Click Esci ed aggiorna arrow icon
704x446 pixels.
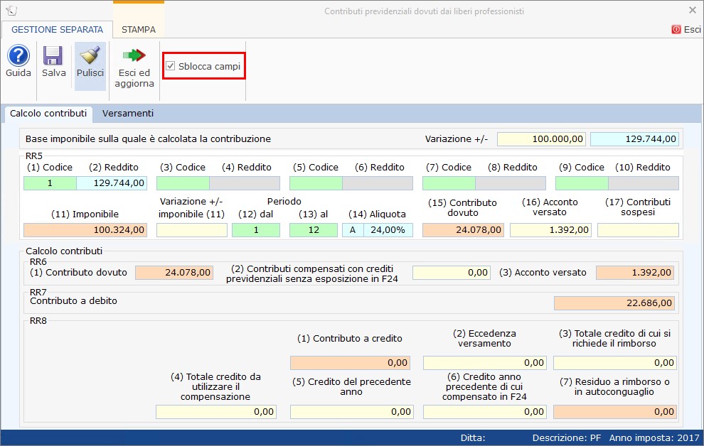134,55
